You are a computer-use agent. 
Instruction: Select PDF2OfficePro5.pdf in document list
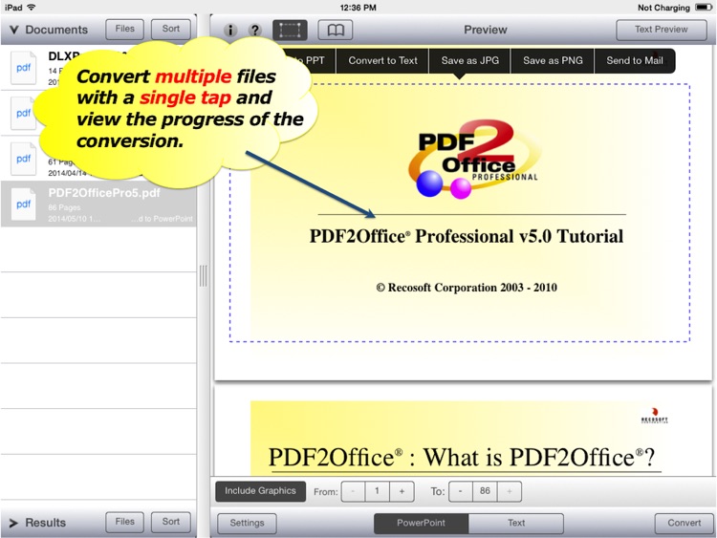click(x=98, y=204)
